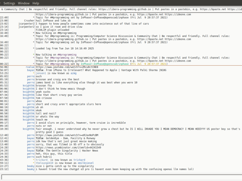Screen dimensions: 242x181
Task: Select nick bayaz beside the GoldenEye title
Action: [x=31, y=138]
